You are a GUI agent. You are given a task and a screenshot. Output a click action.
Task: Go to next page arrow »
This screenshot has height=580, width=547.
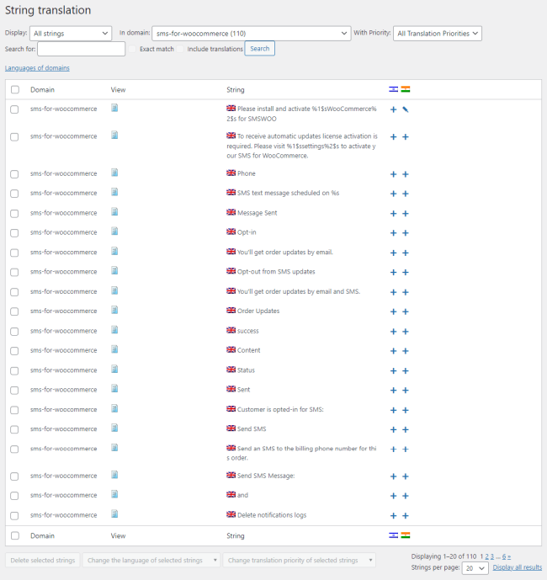(x=509, y=556)
